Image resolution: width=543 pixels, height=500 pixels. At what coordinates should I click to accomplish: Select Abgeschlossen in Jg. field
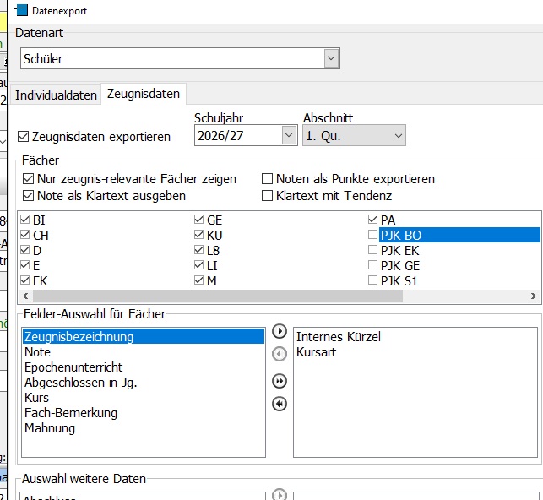(144, 383)
